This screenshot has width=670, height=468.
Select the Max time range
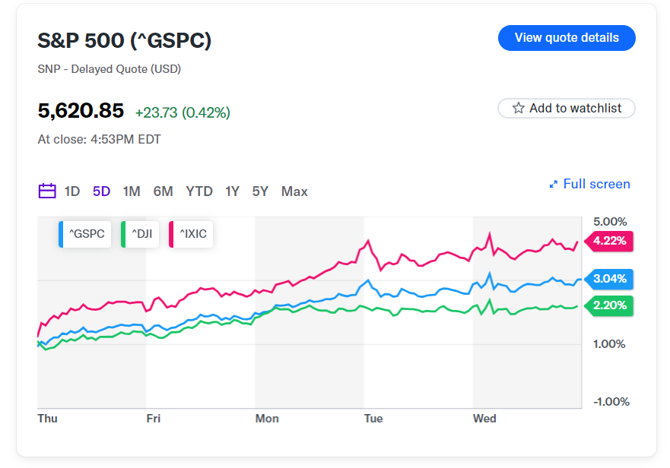(294, 191)
